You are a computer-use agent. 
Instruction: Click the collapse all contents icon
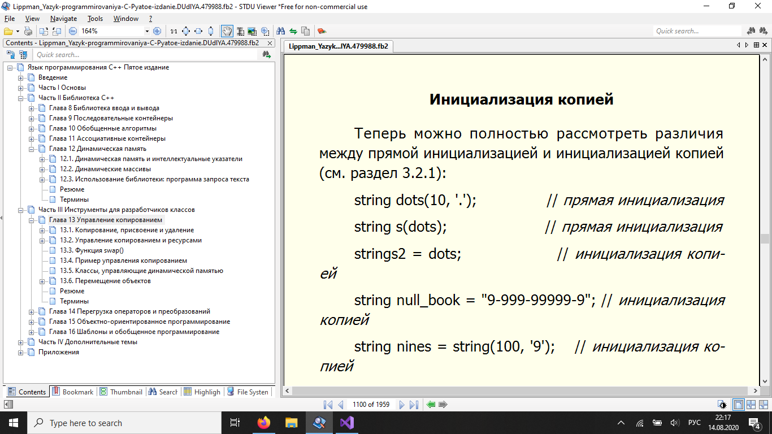pyautogui.click(x=23, y=55)
